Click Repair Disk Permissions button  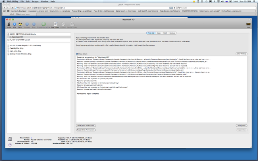(86, 130)
